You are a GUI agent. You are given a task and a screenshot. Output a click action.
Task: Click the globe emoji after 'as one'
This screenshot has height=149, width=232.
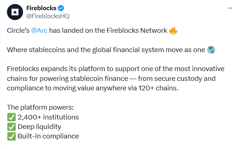(211, 50)
